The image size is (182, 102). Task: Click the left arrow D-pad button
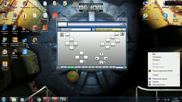(x=97, y=59)
